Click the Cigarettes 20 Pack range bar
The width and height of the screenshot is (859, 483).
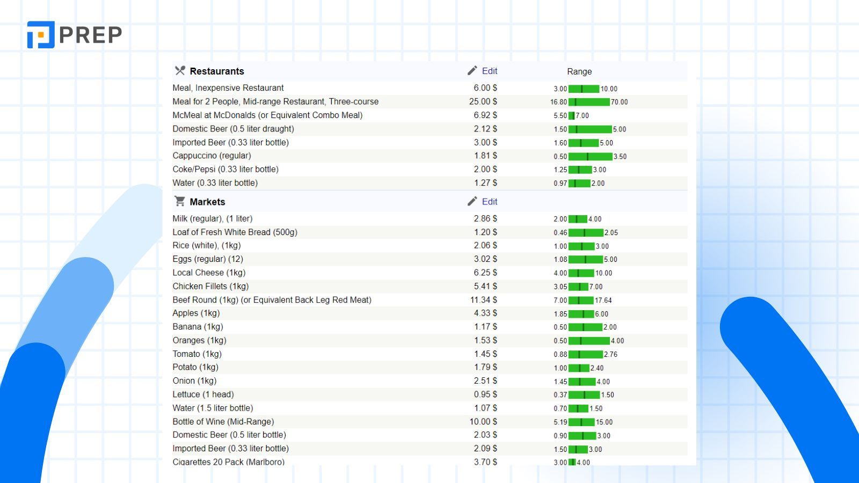572,462
